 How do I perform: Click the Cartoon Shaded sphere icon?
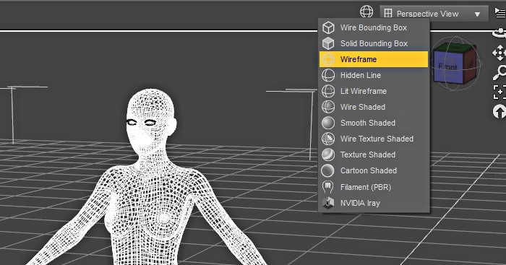pos(328,170)
